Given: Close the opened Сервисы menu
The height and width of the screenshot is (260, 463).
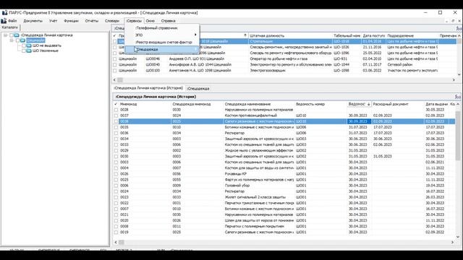Looking at the screenshot, I should [134, 21].
